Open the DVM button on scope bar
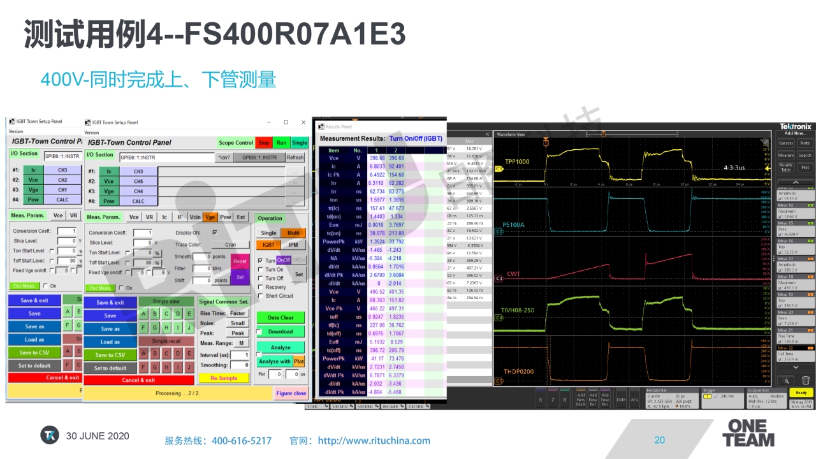Image resolution: width=816 pixels, height=459 pixels. tap(621, 399)
